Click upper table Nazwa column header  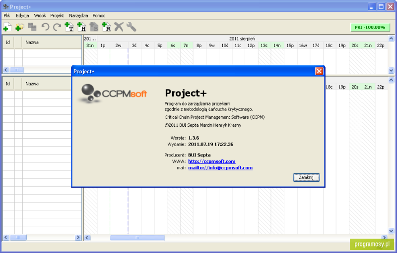pos(52,42)
